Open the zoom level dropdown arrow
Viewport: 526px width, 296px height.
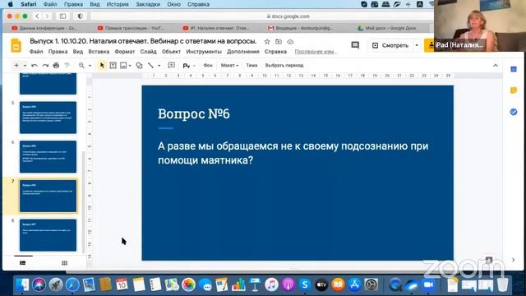click(x=90, y=66)
